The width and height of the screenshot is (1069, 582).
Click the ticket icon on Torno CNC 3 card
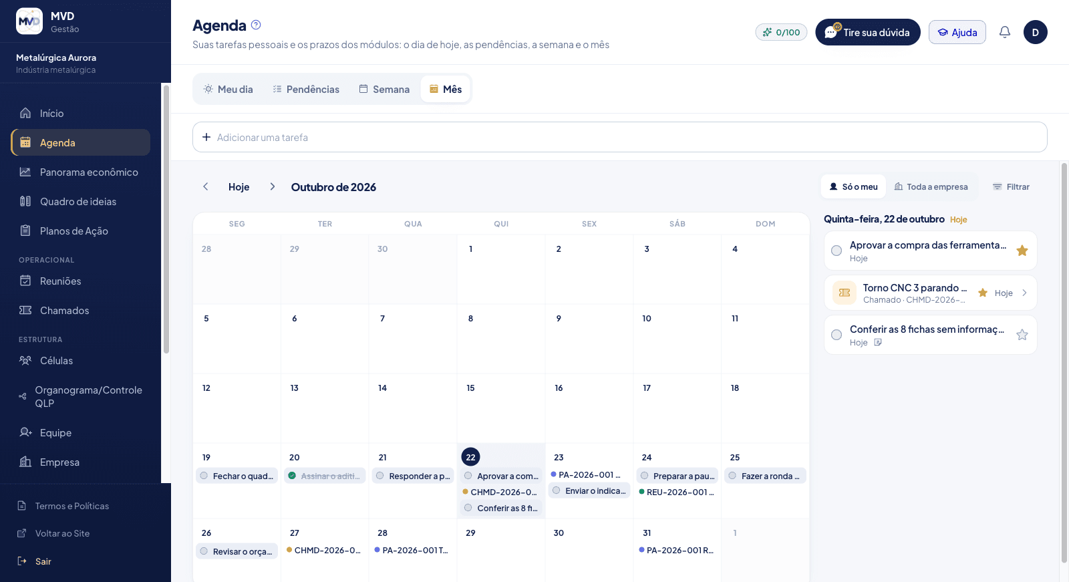845,293
